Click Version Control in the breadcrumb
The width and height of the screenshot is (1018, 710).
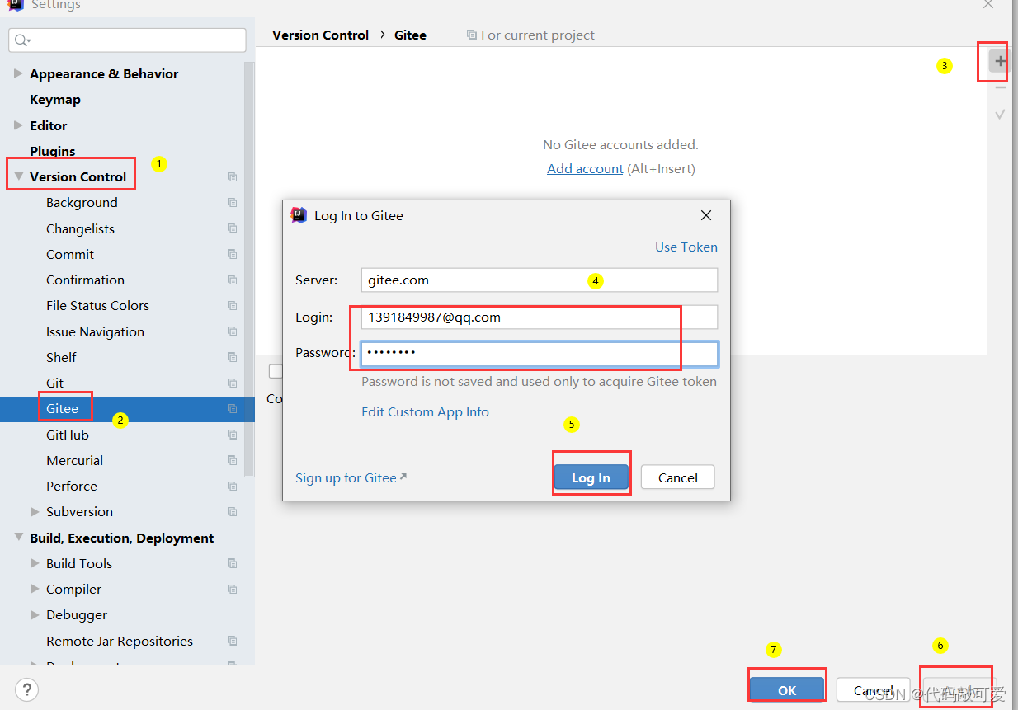pos(321,35)
